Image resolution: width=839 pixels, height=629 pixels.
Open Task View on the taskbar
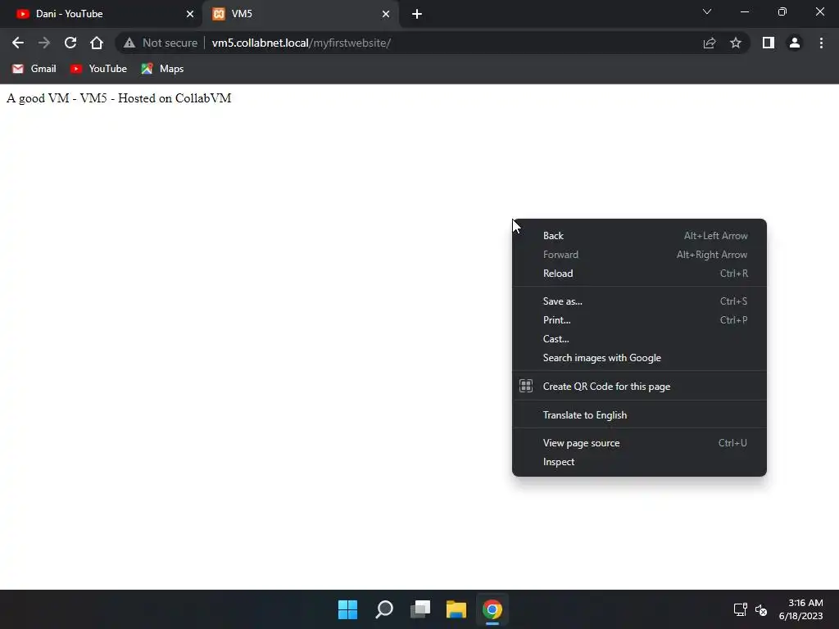point(420,609)
